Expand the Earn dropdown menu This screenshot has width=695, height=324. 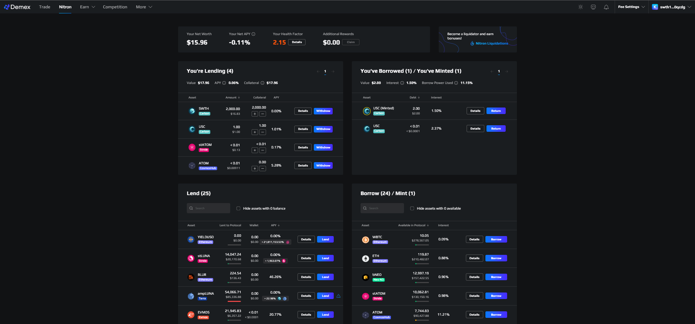(87, 7)
